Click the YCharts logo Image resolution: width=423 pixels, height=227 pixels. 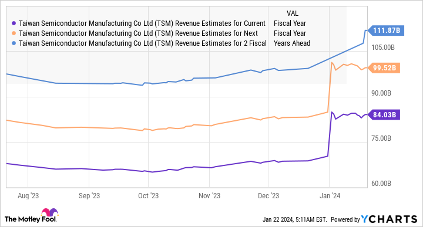(390, 219)
